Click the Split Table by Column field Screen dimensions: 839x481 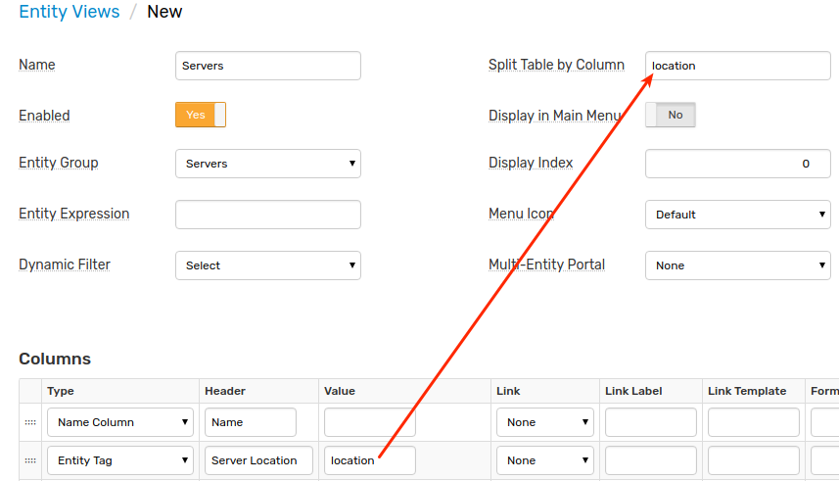738,66
